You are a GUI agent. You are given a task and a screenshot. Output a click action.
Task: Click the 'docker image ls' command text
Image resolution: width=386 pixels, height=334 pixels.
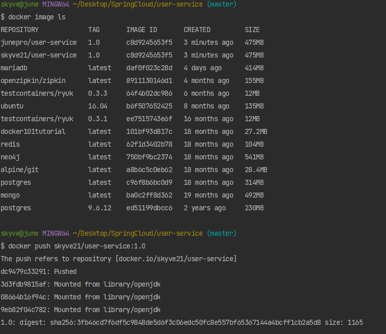point(37,17)
